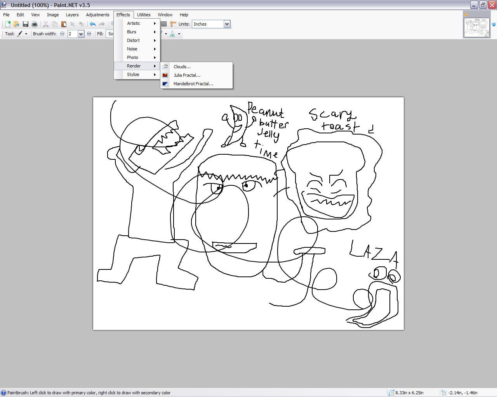Increase brush width with the plus icon
This screenshot has width=497, height=397.
pyautogui.click(x=89, y=34)
